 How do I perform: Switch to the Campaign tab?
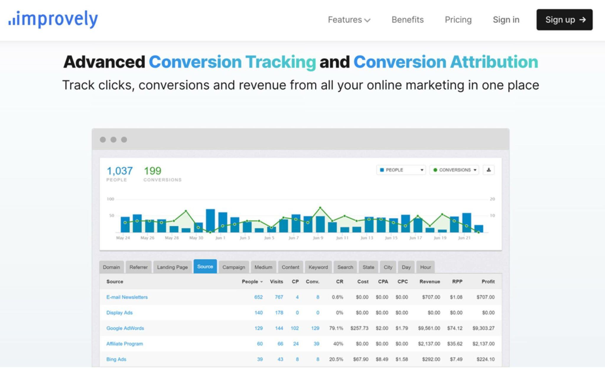234,267
